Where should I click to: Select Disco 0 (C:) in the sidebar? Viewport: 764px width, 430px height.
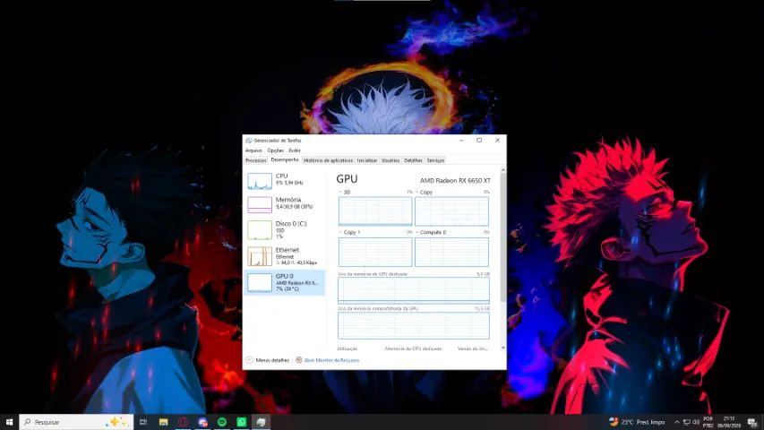[x=285, y=229]
